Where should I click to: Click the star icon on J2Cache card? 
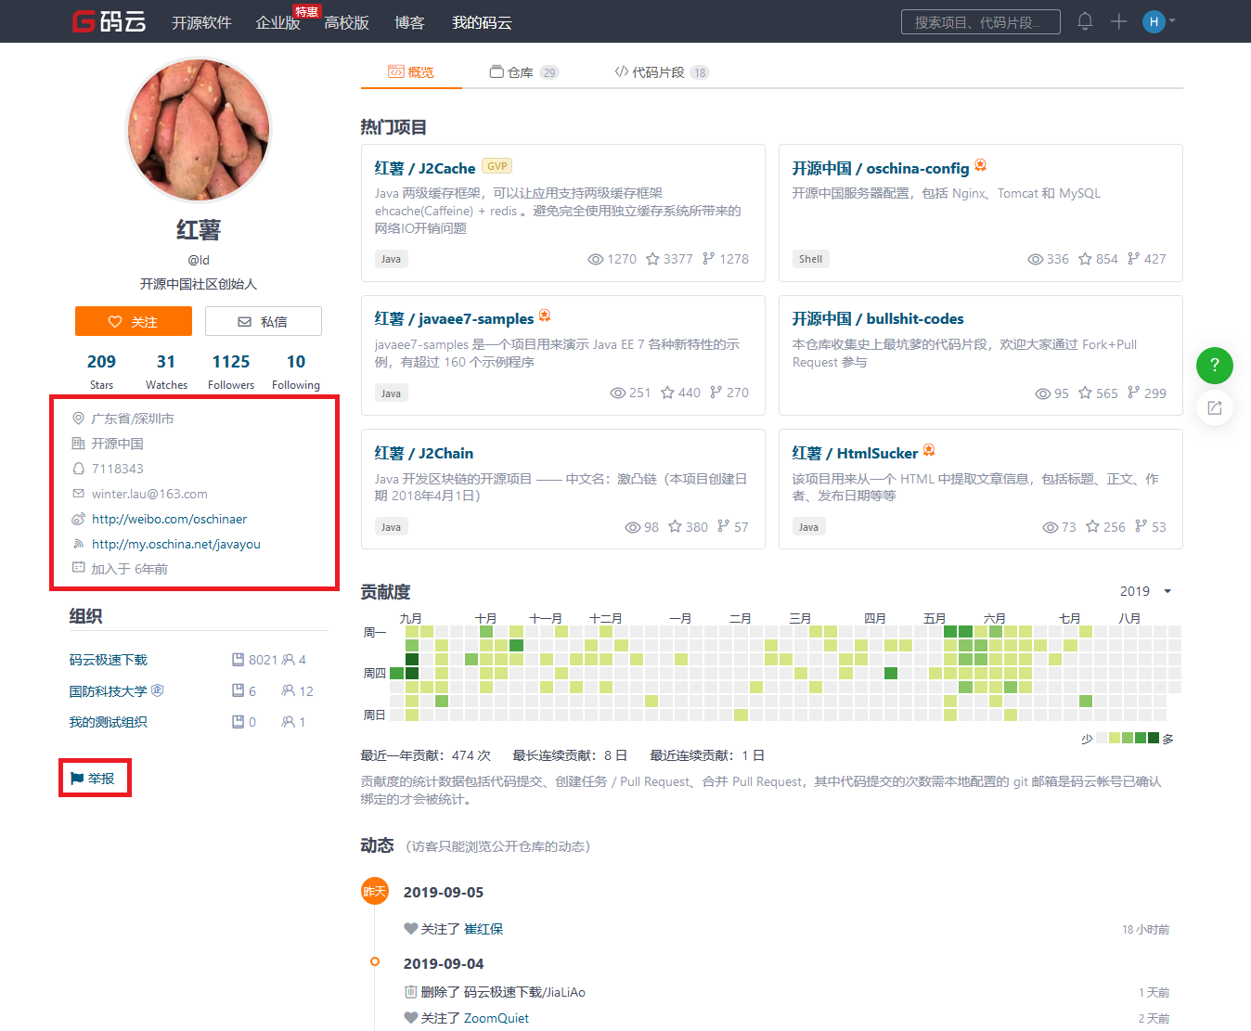pyautogui.click(x=652, y=259)
